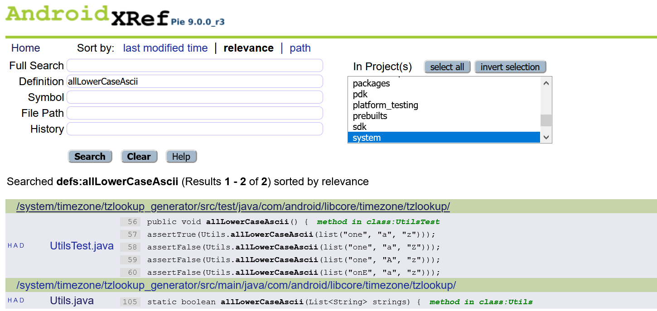Focus the History input field
The width and height of the screenshot is (657, 311).
(195, 129)
